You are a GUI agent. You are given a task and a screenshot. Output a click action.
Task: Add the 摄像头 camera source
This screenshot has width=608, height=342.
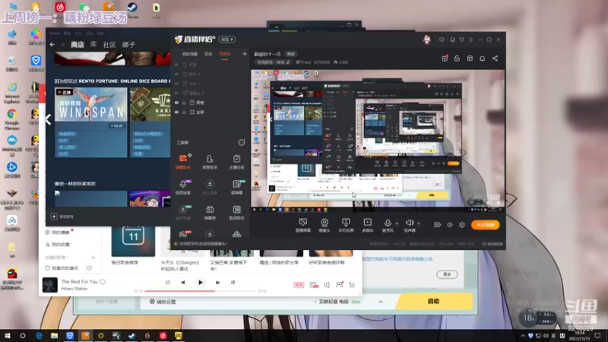pyautogui.click(x=325, y=225)
